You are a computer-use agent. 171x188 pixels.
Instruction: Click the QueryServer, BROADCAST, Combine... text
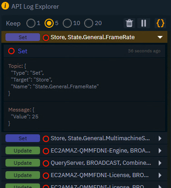pyautogui.click(x=101, y=163)
